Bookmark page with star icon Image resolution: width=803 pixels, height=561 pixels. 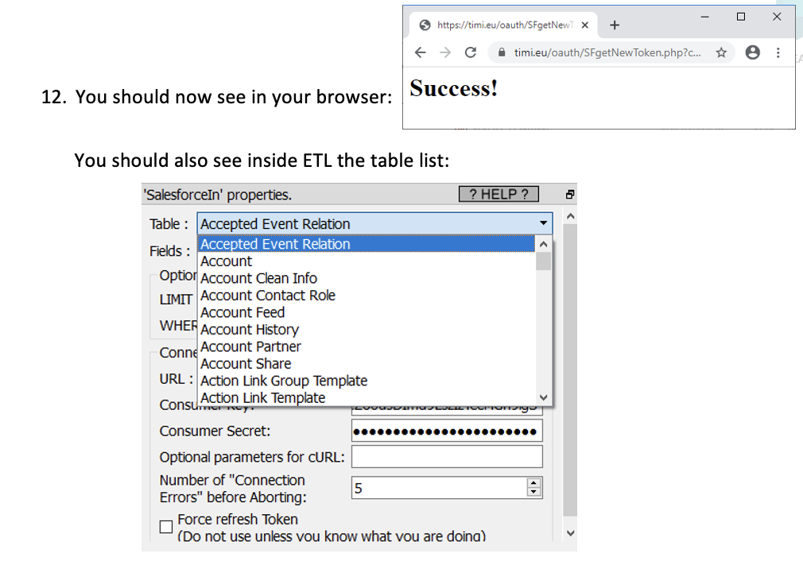click(x=721, y=52)
